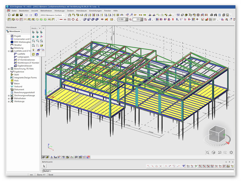Image resolution: width=241 pixels, height=181 pixels.
Task: Select the arrow pointer tool in Befehlszeile
Action: click(44, 166)
